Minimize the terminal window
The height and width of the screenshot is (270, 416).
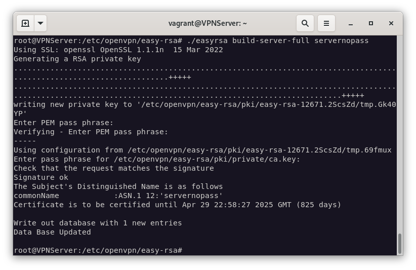pyautogui.click(x=351, y=23)
